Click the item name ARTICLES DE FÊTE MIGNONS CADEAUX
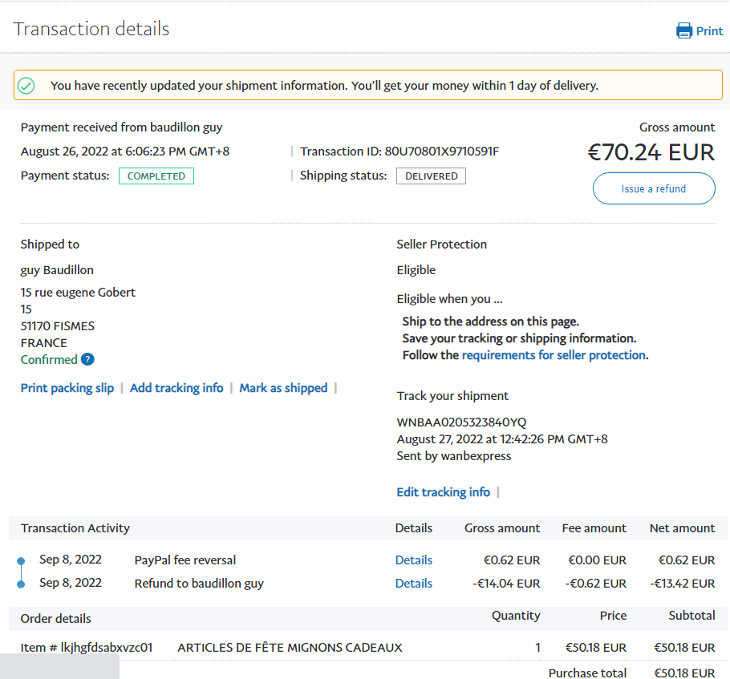The image size is (730, 679). click(x=290, y=648)
